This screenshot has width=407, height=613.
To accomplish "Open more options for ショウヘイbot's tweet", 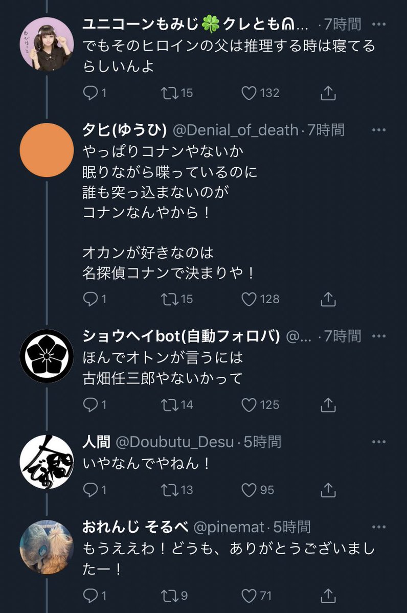I will [379, 336].
